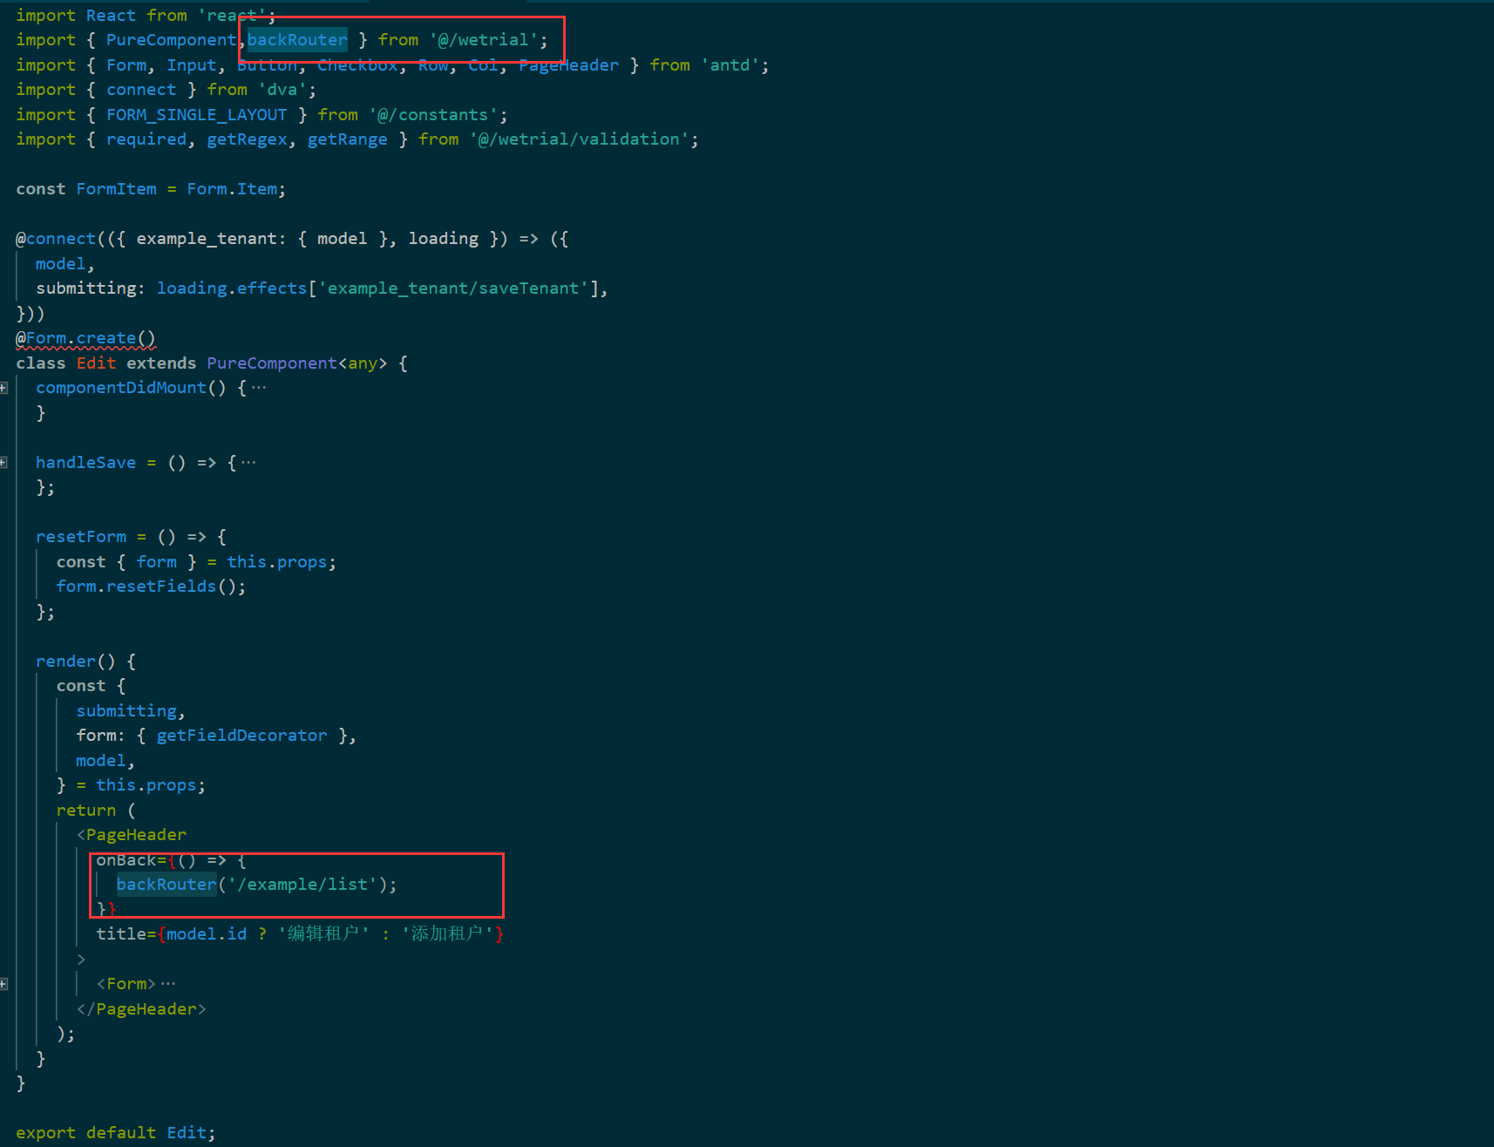Click the '添加租户' string
This screenshot has width=1494, height=1147.
coord(447,934)
